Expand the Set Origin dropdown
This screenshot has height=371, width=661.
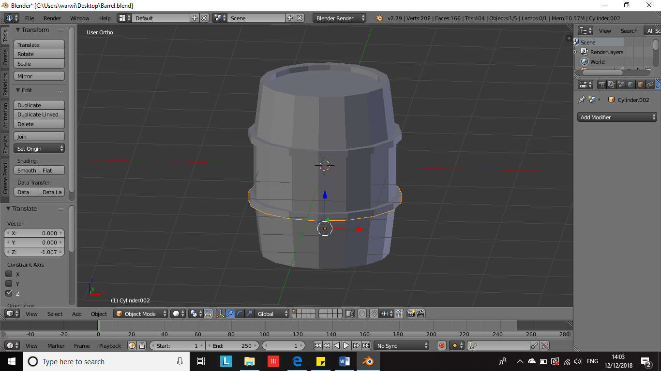39,149
